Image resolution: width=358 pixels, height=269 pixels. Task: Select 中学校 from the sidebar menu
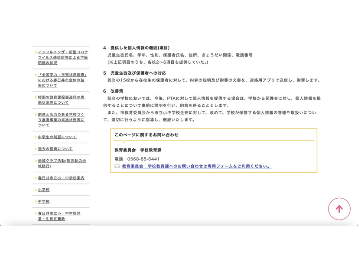coord(44,201)
